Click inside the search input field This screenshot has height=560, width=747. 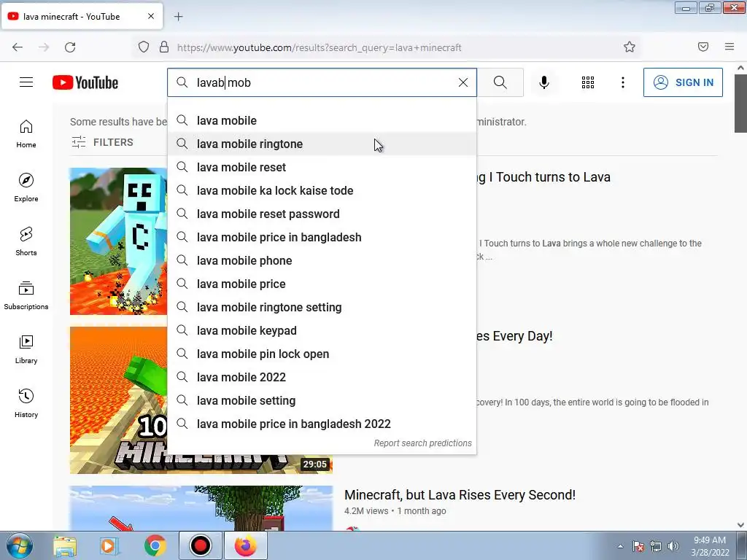tap(322, 82)
